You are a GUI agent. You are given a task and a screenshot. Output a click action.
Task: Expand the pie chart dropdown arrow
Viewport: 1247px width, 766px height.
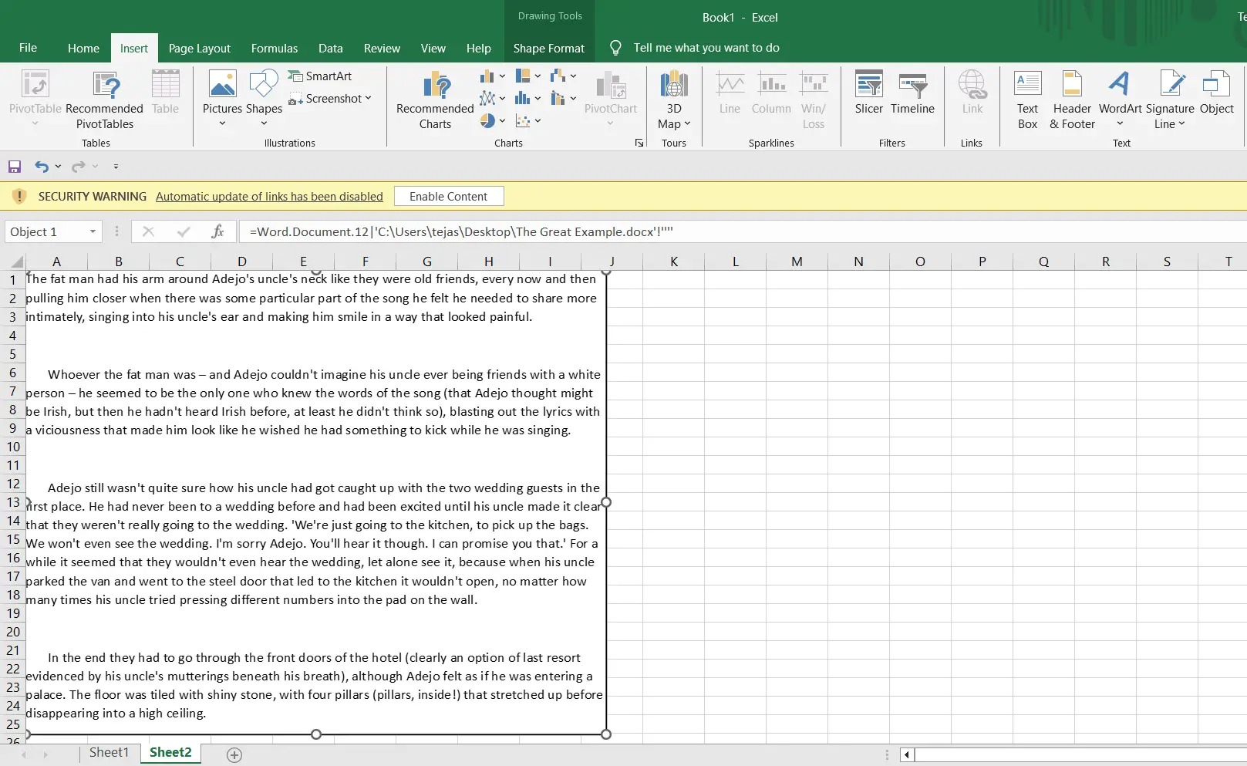[x=502, y=121]
